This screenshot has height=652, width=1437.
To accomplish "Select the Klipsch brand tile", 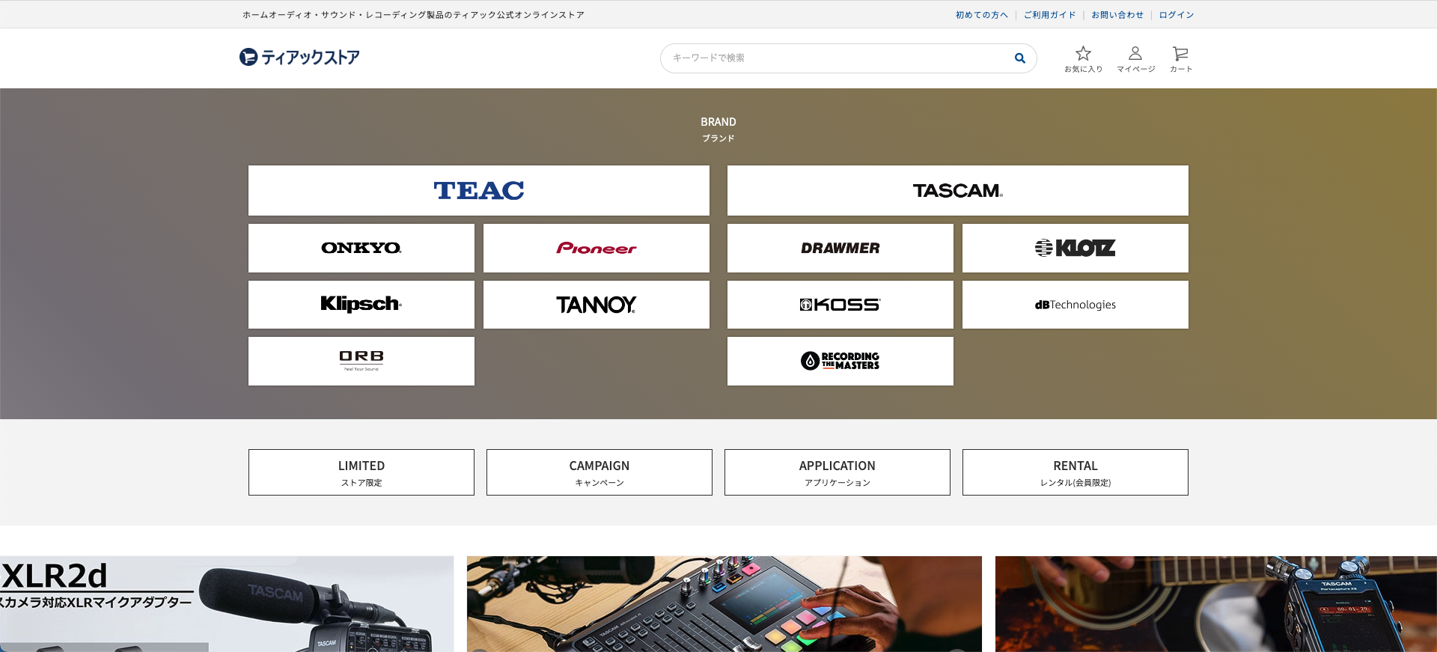I will point(361,305).
